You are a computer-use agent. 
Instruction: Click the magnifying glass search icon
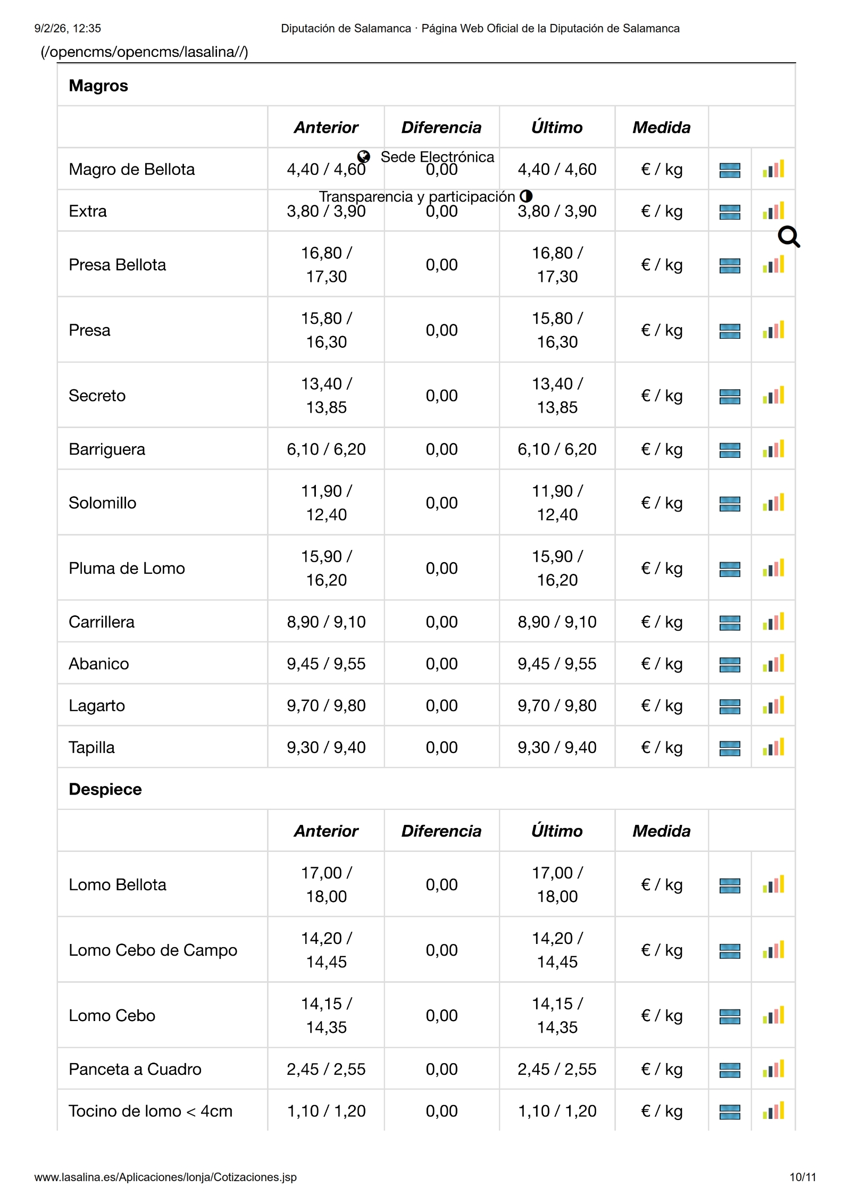click(788, 237)
